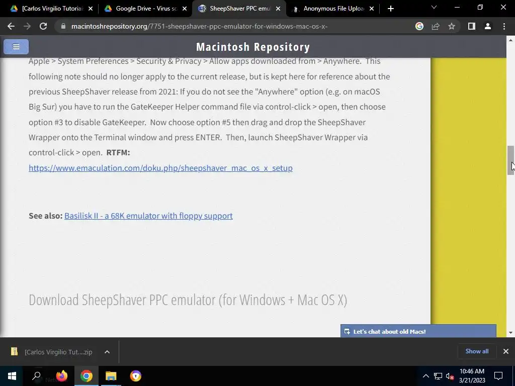Close the Carlos Virgilio Tutorial tab
This screenshot has height=386, width=515.
click(x=91, y=9)
